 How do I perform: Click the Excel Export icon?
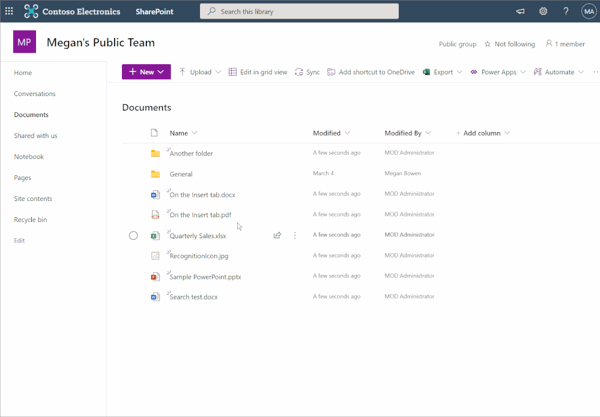coord(426,72)
